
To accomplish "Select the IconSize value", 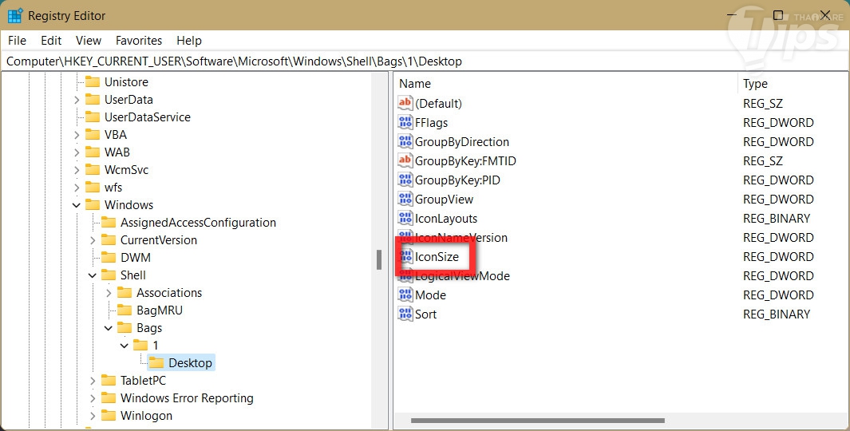I will [x=437, y=256].
